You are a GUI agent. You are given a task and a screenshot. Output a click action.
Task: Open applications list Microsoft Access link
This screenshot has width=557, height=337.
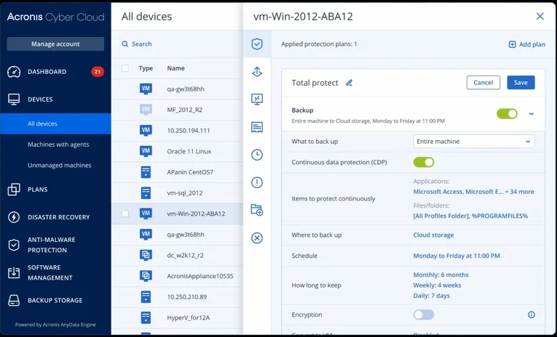pyautogui.click(x=473, y=192)
